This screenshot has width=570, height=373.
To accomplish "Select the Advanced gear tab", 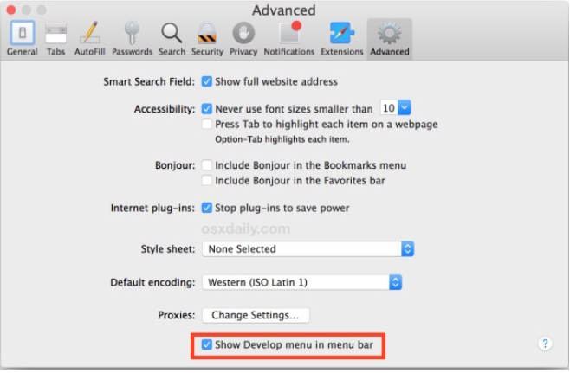I will [389, 39].
